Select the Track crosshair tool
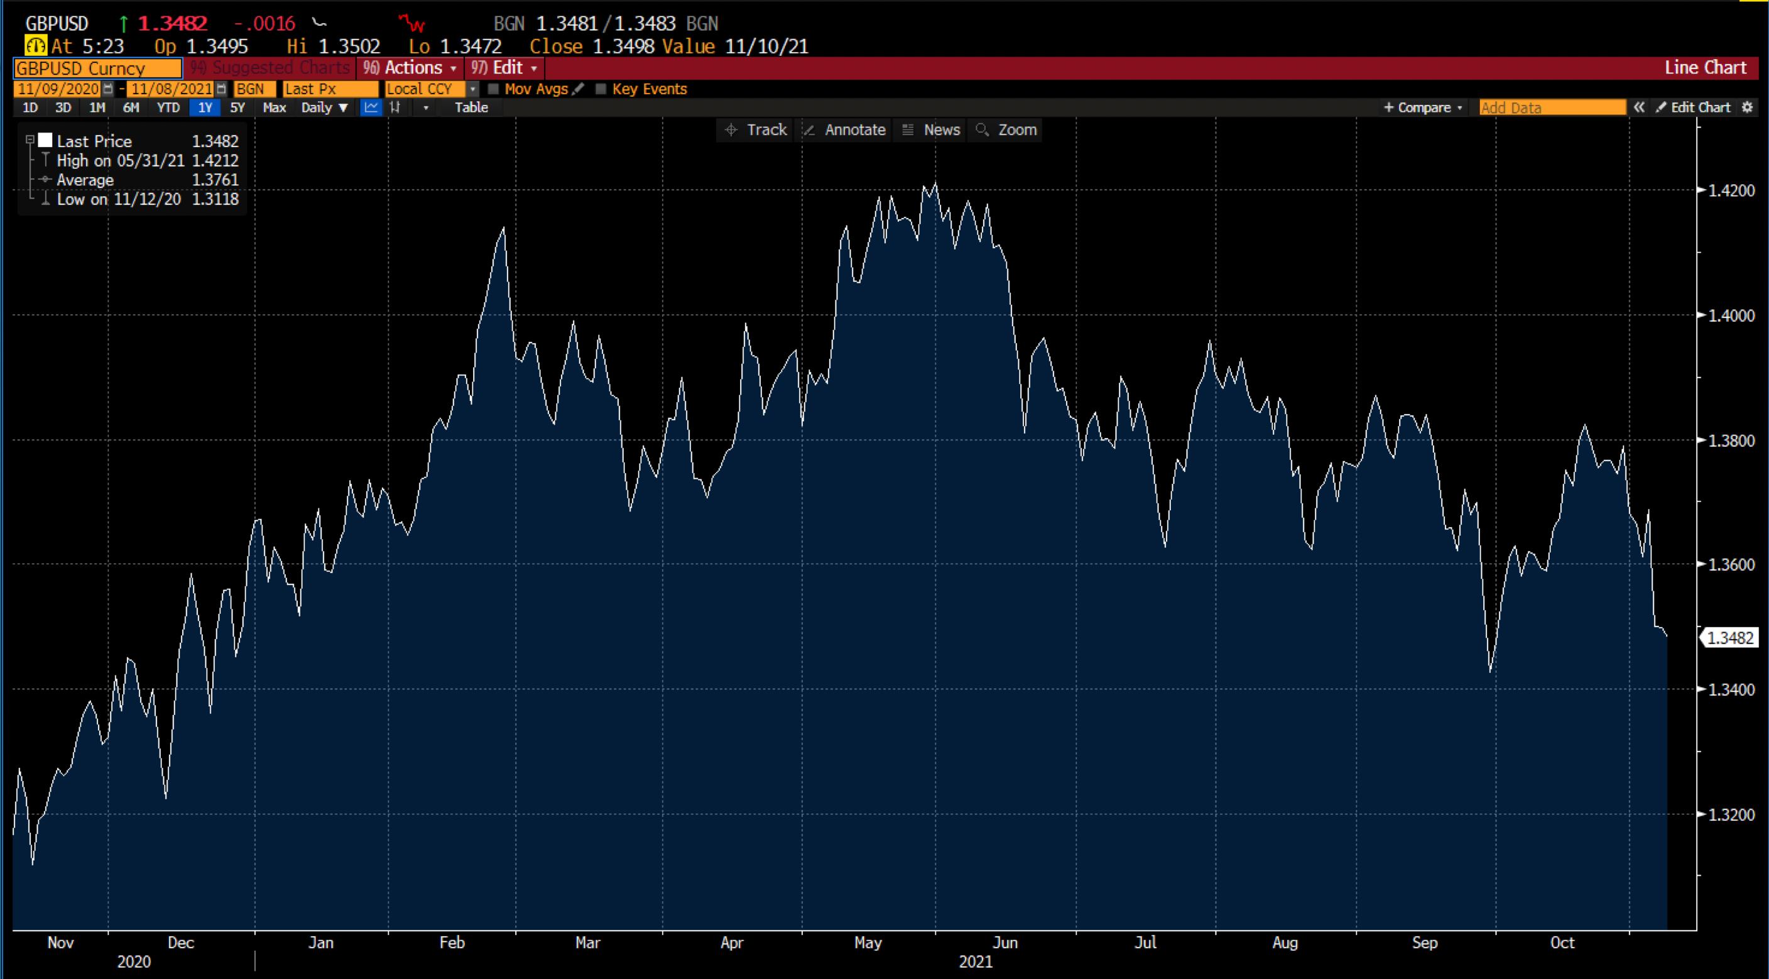Viewport: 1769px width, 979px height. 754,130
